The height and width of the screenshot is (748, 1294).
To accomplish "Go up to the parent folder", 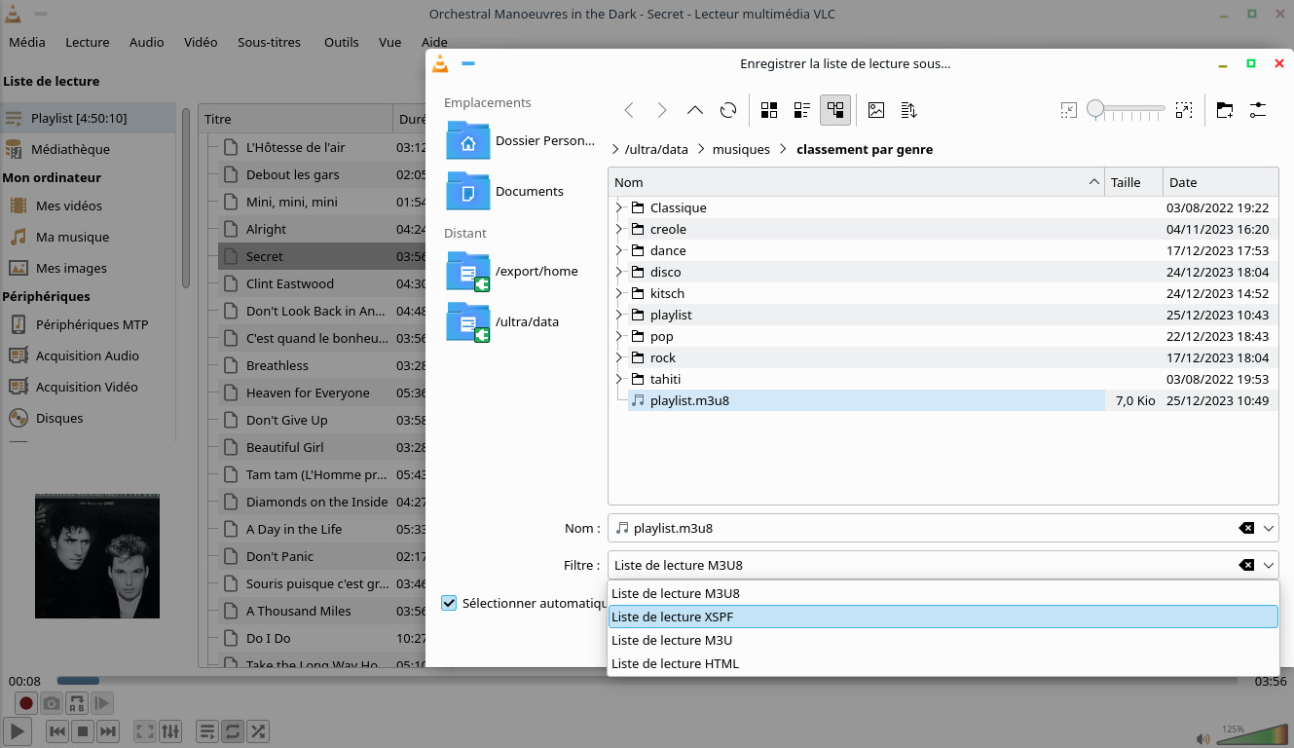I will tap(695, 110).
